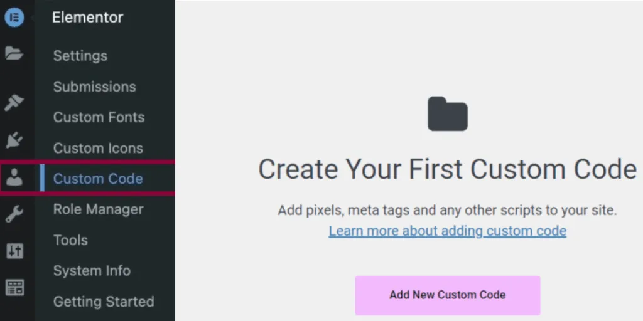The height and width of the screenshot is (321, 643).
Task: Follow "Learn more about adding custom code" link
Action: 447,231
